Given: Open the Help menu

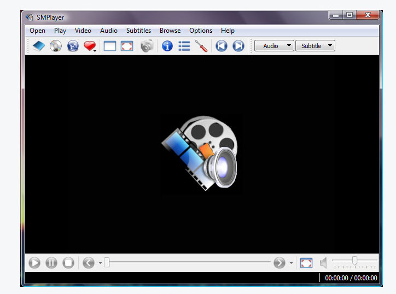Looking at the screenshot, I should pos(228,31).
